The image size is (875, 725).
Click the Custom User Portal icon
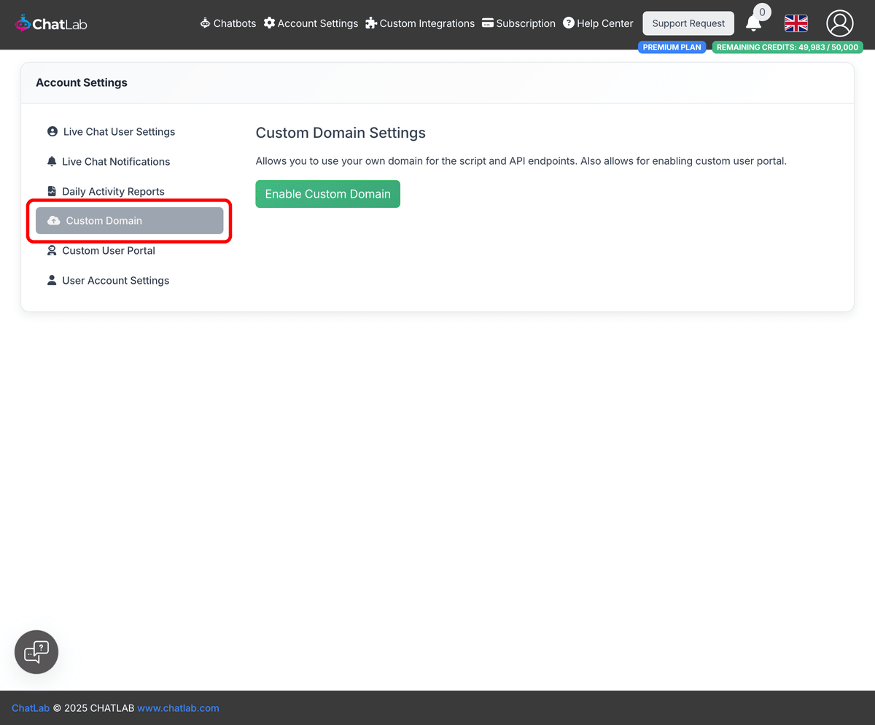click(x=52, y=250)
